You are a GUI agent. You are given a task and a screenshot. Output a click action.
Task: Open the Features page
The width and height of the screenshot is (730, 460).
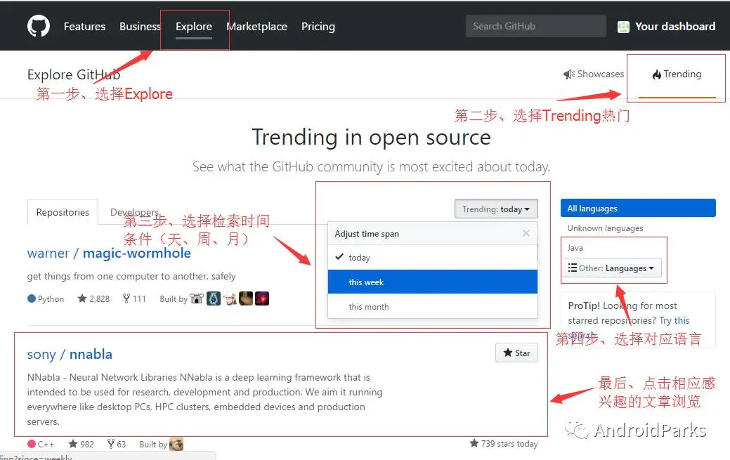click(x=84, y=27)
